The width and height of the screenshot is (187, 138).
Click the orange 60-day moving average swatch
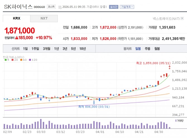(x=21, y=60)
